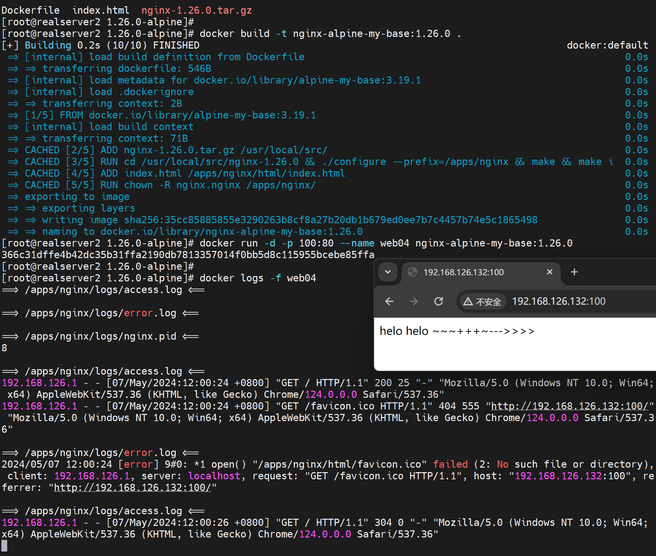This screenshot has width=656, height=556.
Task: Open the 不安全 site info chip
Action: pyautogui.click(x=483, y=302)
